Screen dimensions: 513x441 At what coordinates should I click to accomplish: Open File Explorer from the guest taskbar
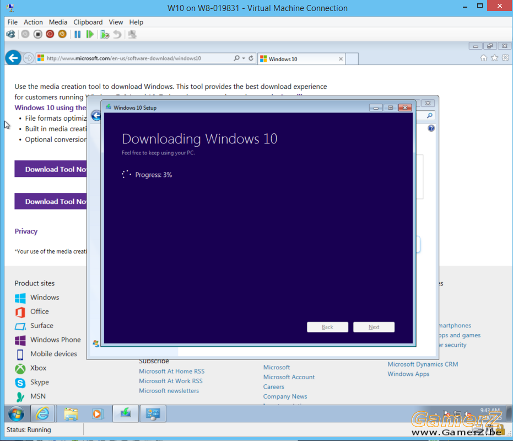(x=71, y=414)
